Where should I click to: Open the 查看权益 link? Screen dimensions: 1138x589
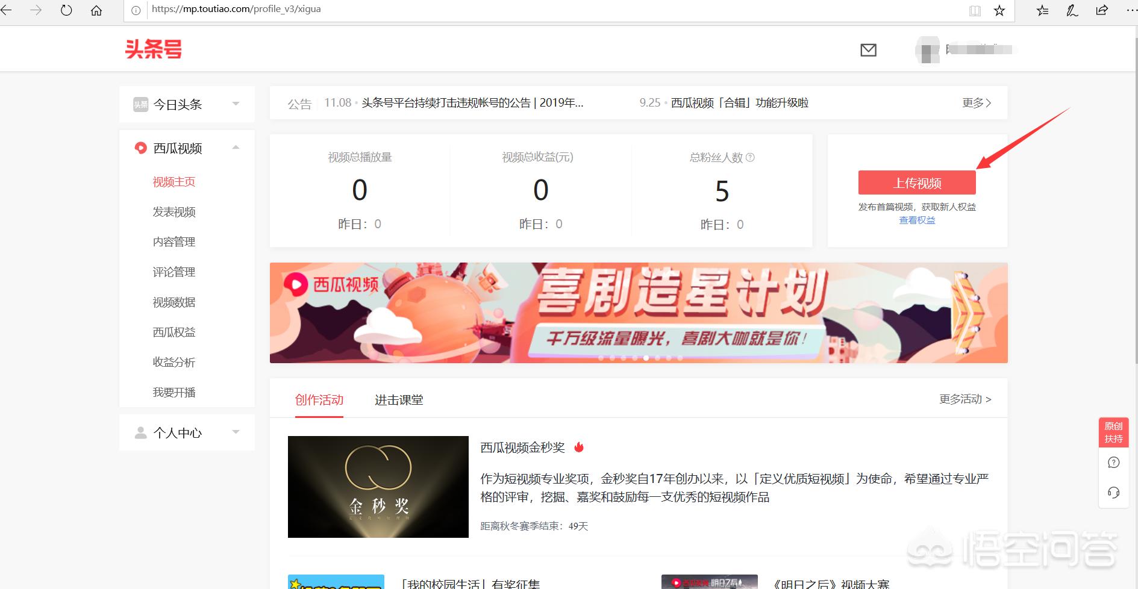pos(917,220)
